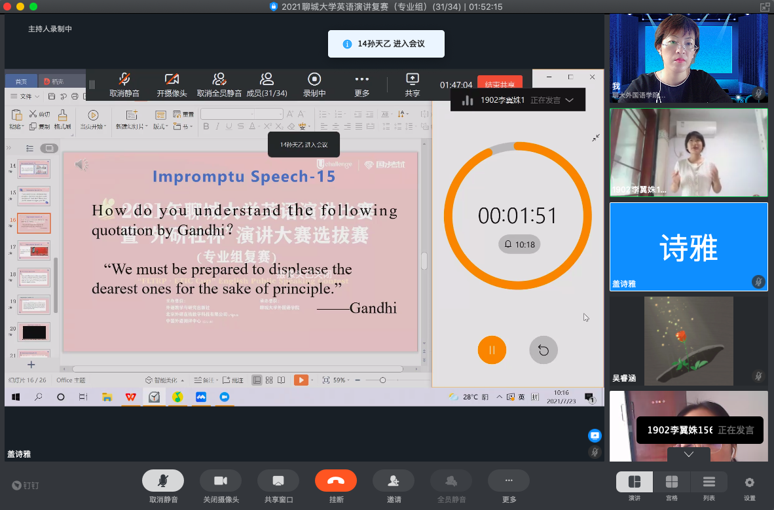Reset the timer with the circular arrow
Viewport: 774px width, 510px height.
pyautogui.click(x=544, y=350)
